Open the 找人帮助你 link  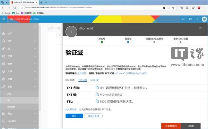pyautogui.click(x=71, y=109)
